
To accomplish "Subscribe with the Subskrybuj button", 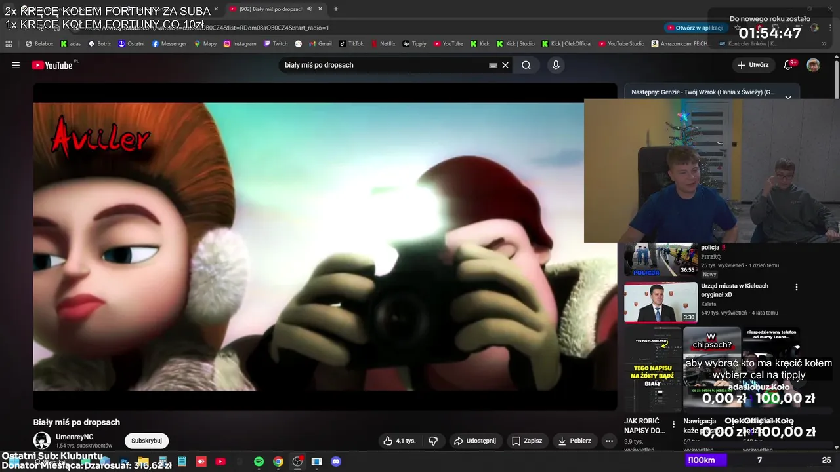I will pyautogui.click(x=146, y=441).
